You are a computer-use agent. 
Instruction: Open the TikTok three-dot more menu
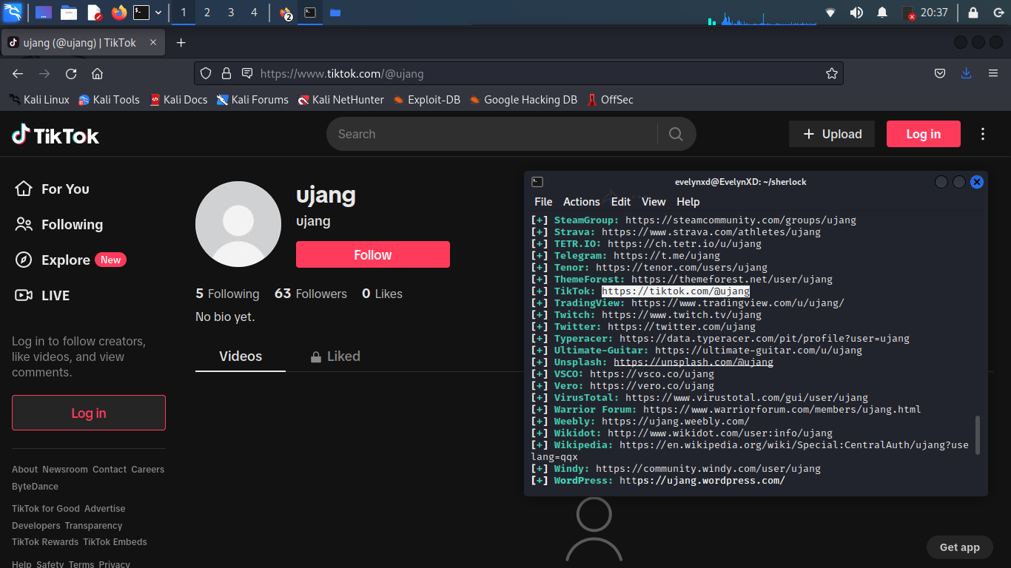(x=983, y=134)
